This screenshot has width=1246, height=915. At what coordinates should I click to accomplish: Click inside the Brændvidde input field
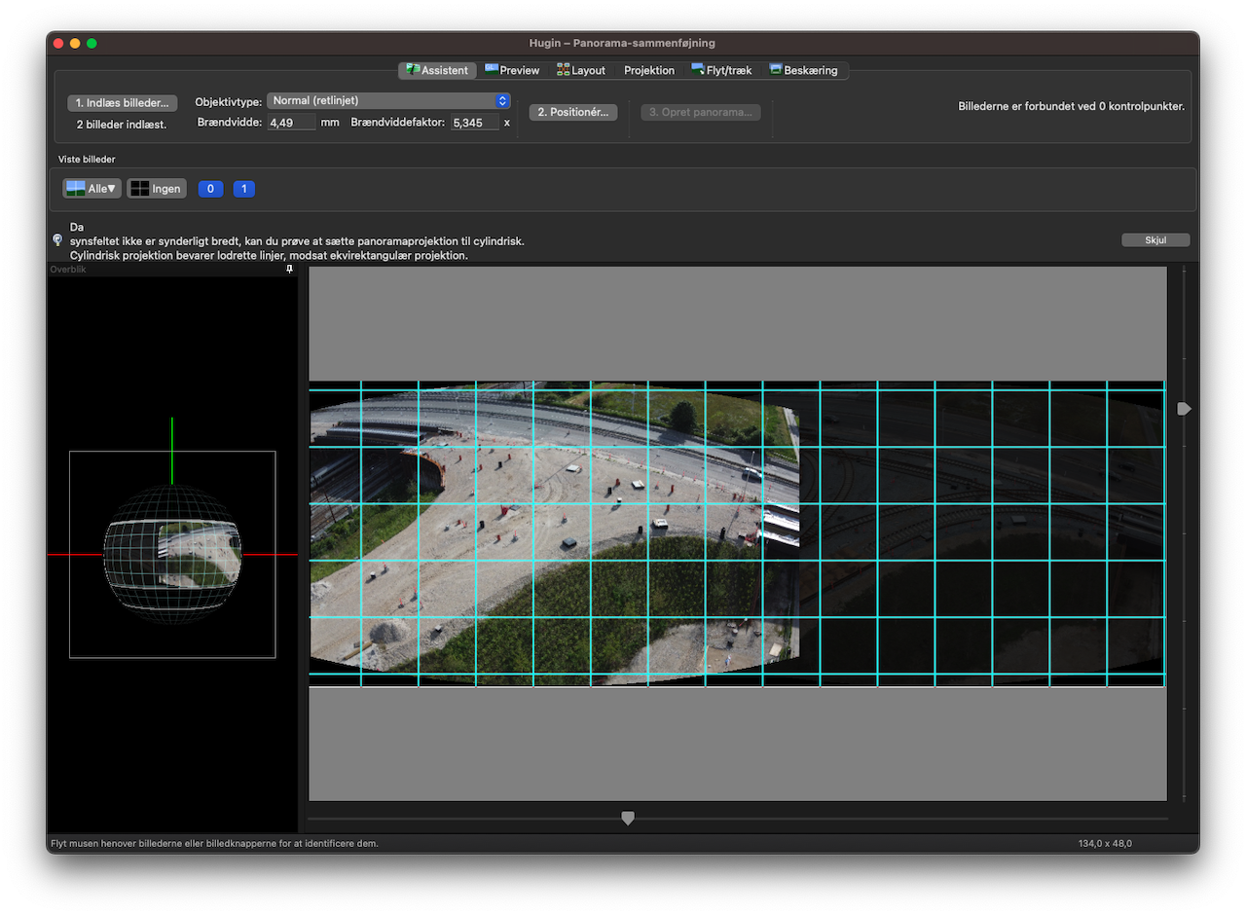point(290,121)
